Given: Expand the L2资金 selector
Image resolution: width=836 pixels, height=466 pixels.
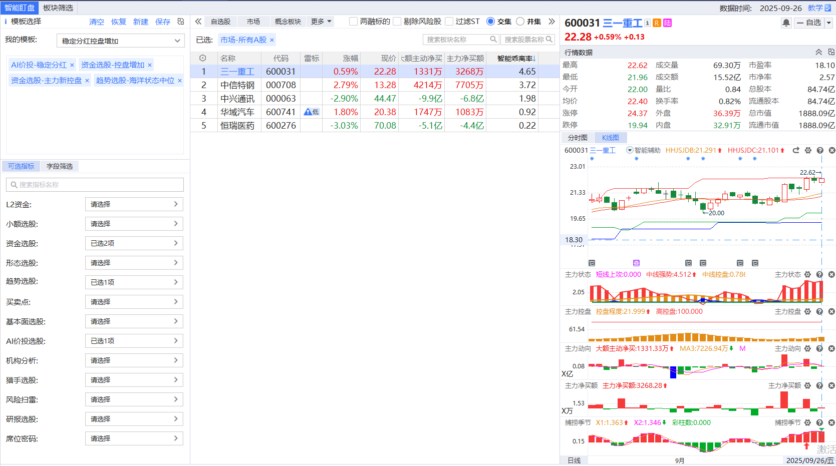Looking at the screenshot, I should pos(134,204).
